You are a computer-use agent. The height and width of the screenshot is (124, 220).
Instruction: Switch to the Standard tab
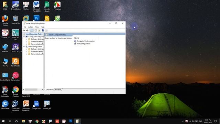click(58, 90)
